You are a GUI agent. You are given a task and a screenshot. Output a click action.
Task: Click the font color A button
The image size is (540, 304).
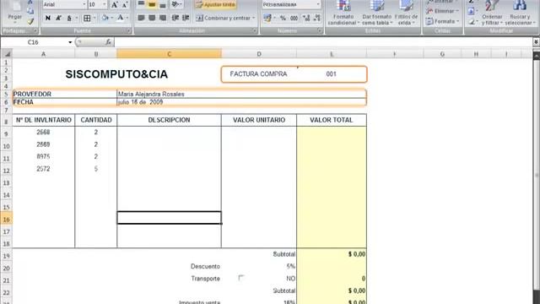[x=120, y=18]
